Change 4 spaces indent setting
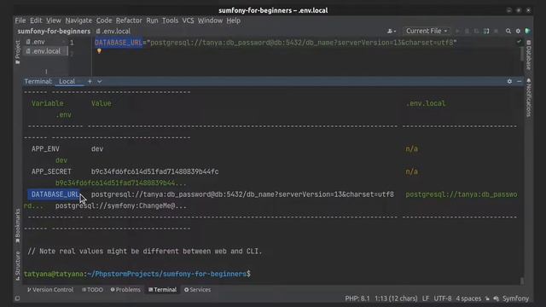The image size is (546, 307). pyautogui.click(x=468, y=298)
